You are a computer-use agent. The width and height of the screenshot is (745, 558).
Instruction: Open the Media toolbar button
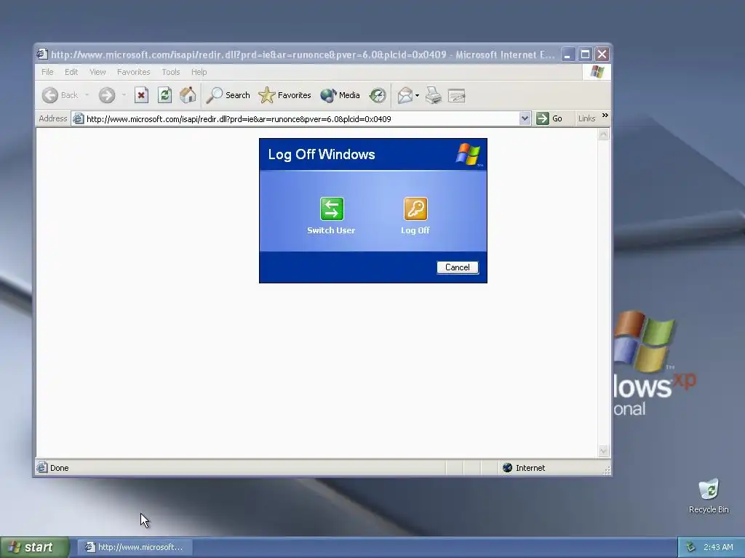tap(340, 95)
